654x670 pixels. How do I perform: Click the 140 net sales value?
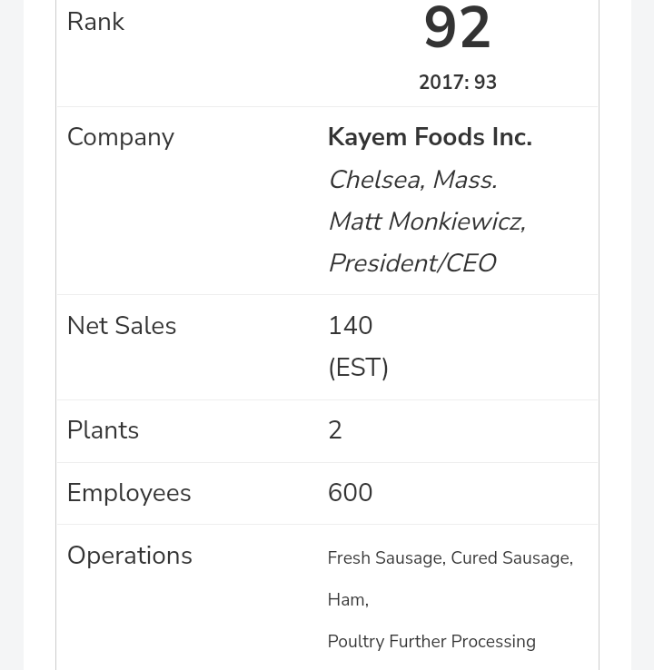pyautogui.click(x=350, y=326)
